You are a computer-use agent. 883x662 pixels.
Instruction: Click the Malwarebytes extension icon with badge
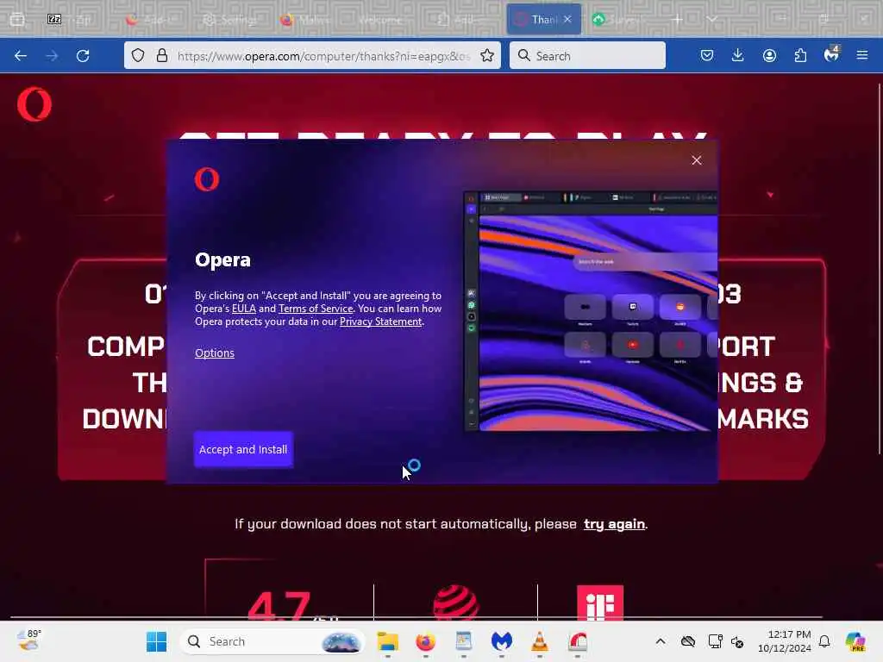coord(831,54)
